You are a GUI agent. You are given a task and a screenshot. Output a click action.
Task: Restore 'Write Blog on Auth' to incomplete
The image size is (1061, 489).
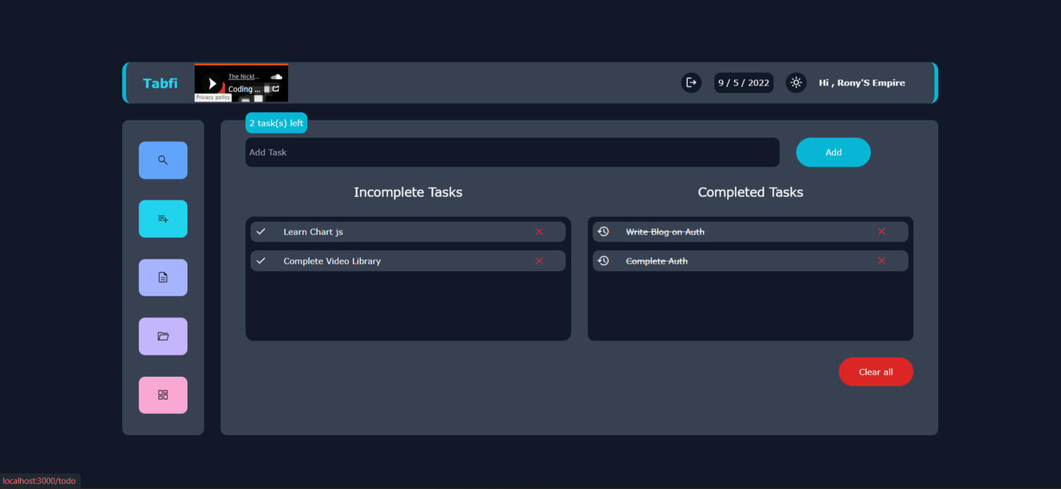point(603,232)
